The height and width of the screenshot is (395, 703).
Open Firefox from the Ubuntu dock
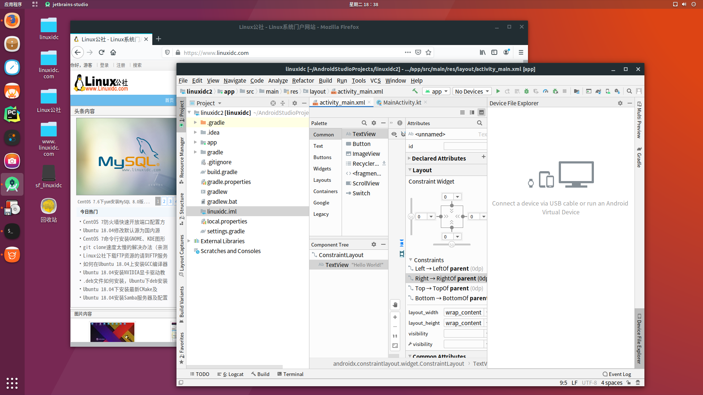point(12,21)
